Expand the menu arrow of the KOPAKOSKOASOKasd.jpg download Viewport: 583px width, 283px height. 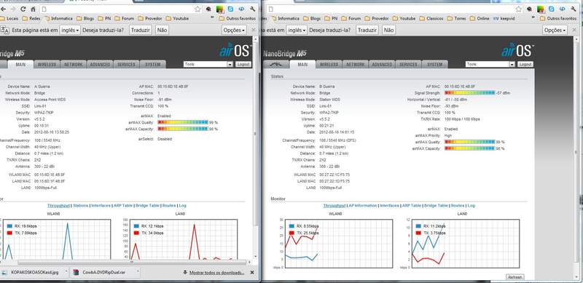pyautogui.click(x=66, y=272)
